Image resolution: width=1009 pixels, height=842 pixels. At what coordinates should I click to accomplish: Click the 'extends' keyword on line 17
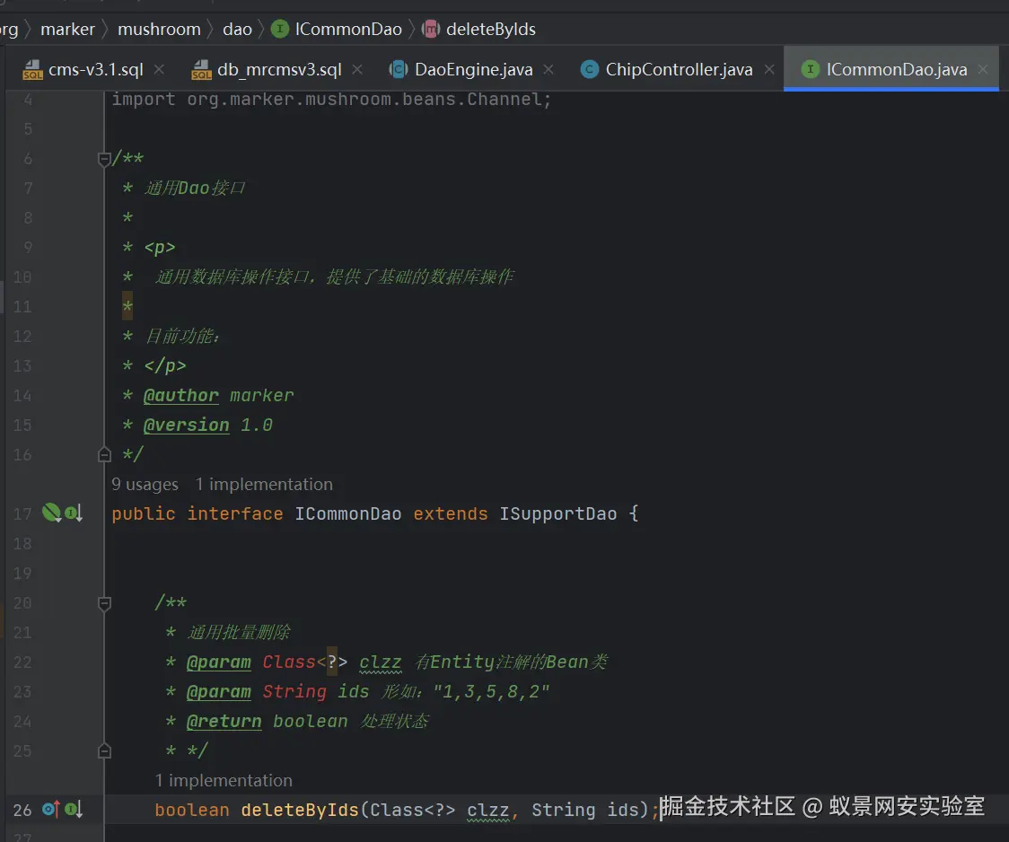[451, 514]
